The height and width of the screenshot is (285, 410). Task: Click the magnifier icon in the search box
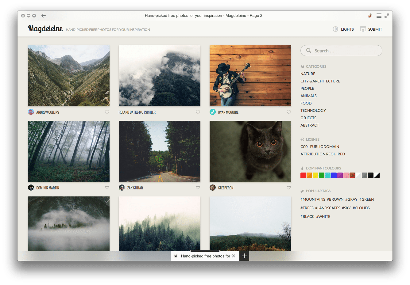tap(309, 51)
